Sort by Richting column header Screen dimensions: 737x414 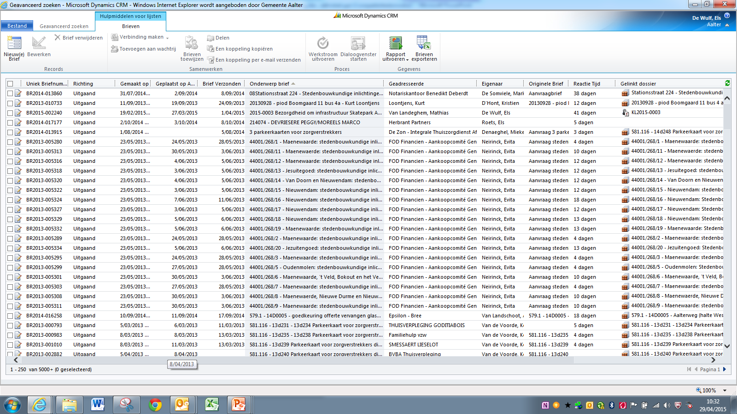pyautogui.click(x=83, y=84)
